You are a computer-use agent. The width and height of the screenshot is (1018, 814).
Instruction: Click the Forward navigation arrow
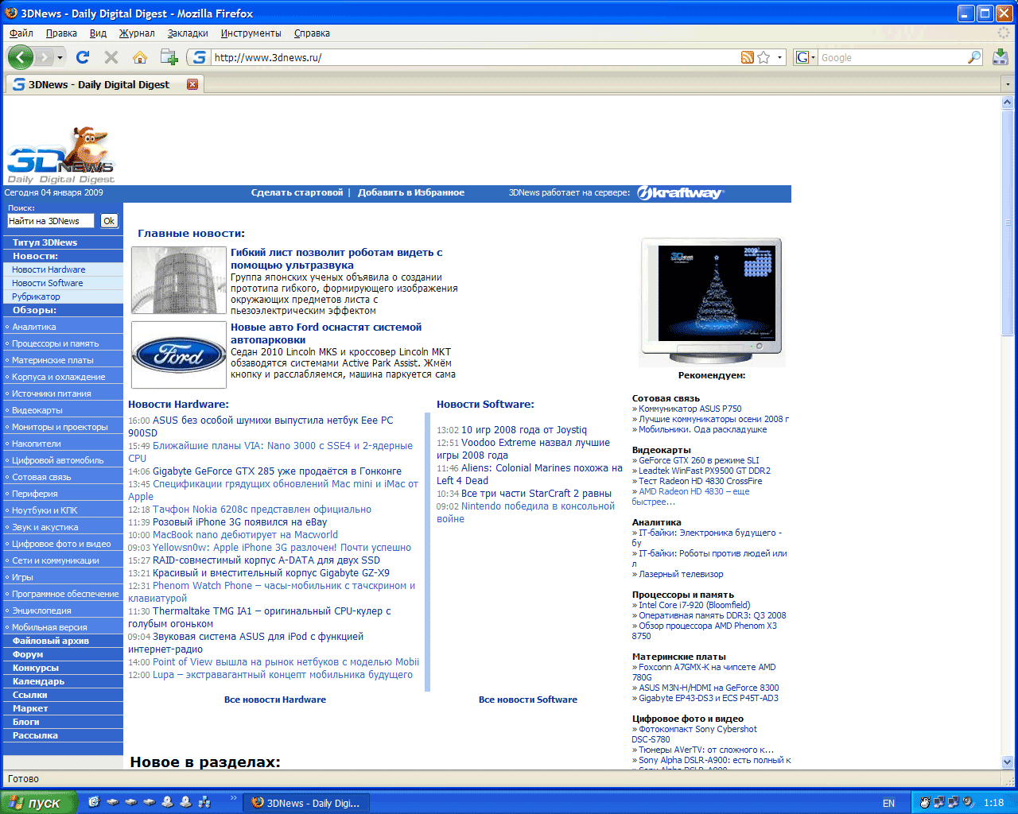(x=43, y=57)
